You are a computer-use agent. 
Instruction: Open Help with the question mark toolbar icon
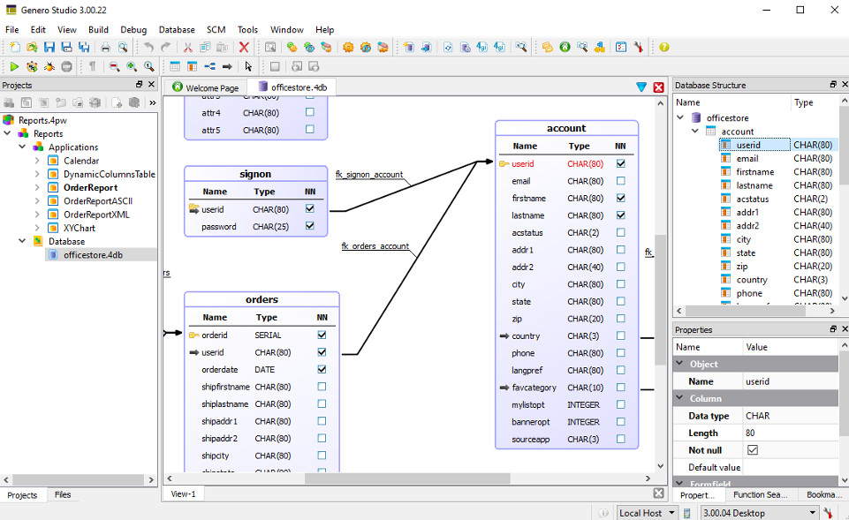pyautogui.click(x=663, y=47)
